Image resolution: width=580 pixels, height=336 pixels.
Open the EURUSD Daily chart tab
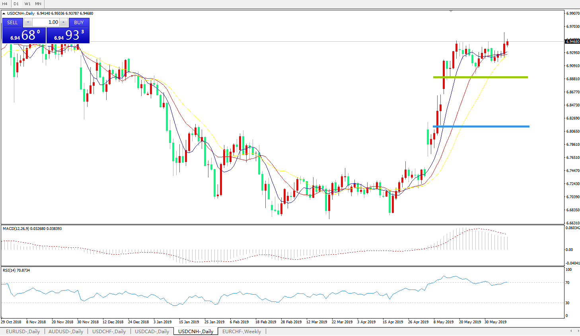coord(23,331)
